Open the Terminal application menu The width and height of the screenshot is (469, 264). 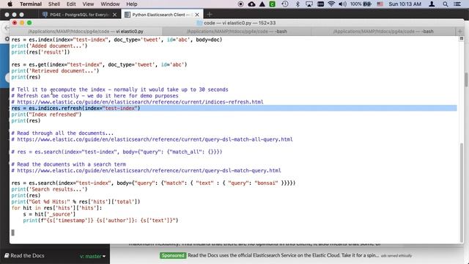(x=31, y=4)
